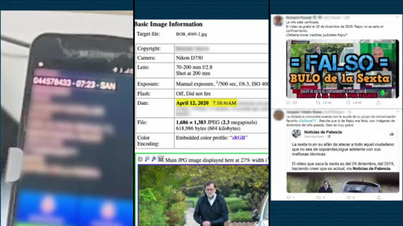Image resolution: width=403 pixels, height=226 pixels.
Task: Like the tweet quoting Noticias de Palencia
Action: (x=348, y=197)
